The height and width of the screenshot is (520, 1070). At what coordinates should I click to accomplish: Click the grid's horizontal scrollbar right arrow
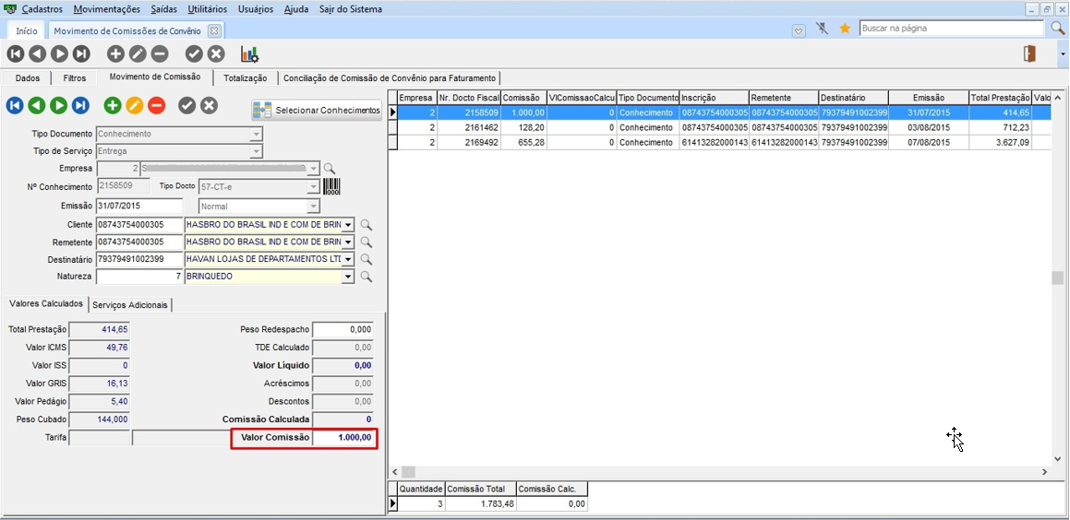(1044, 472)
